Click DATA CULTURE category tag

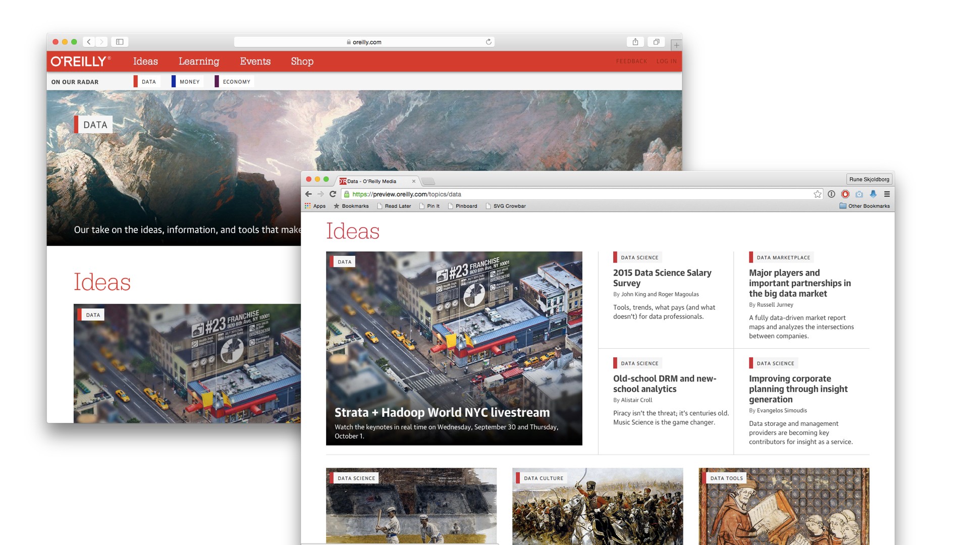tap(541, 478)
